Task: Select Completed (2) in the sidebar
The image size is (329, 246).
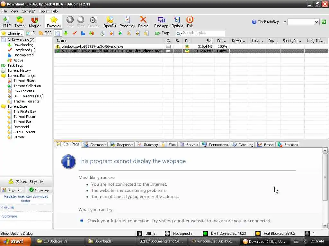Action: pos(24,50)
